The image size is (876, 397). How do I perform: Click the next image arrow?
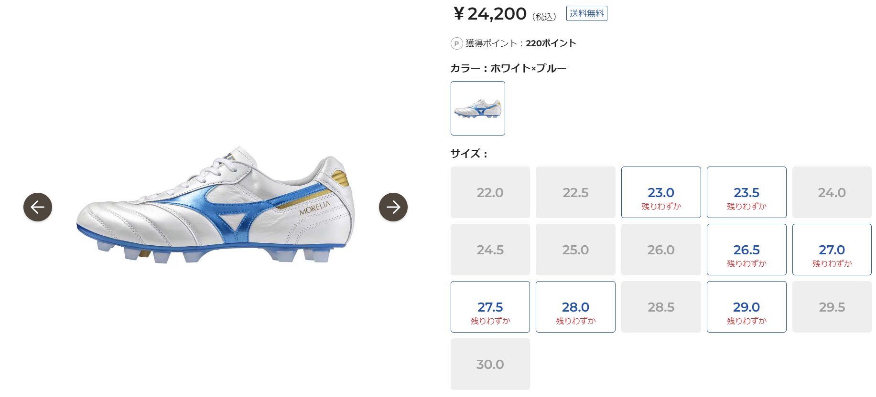pos(393,207)
